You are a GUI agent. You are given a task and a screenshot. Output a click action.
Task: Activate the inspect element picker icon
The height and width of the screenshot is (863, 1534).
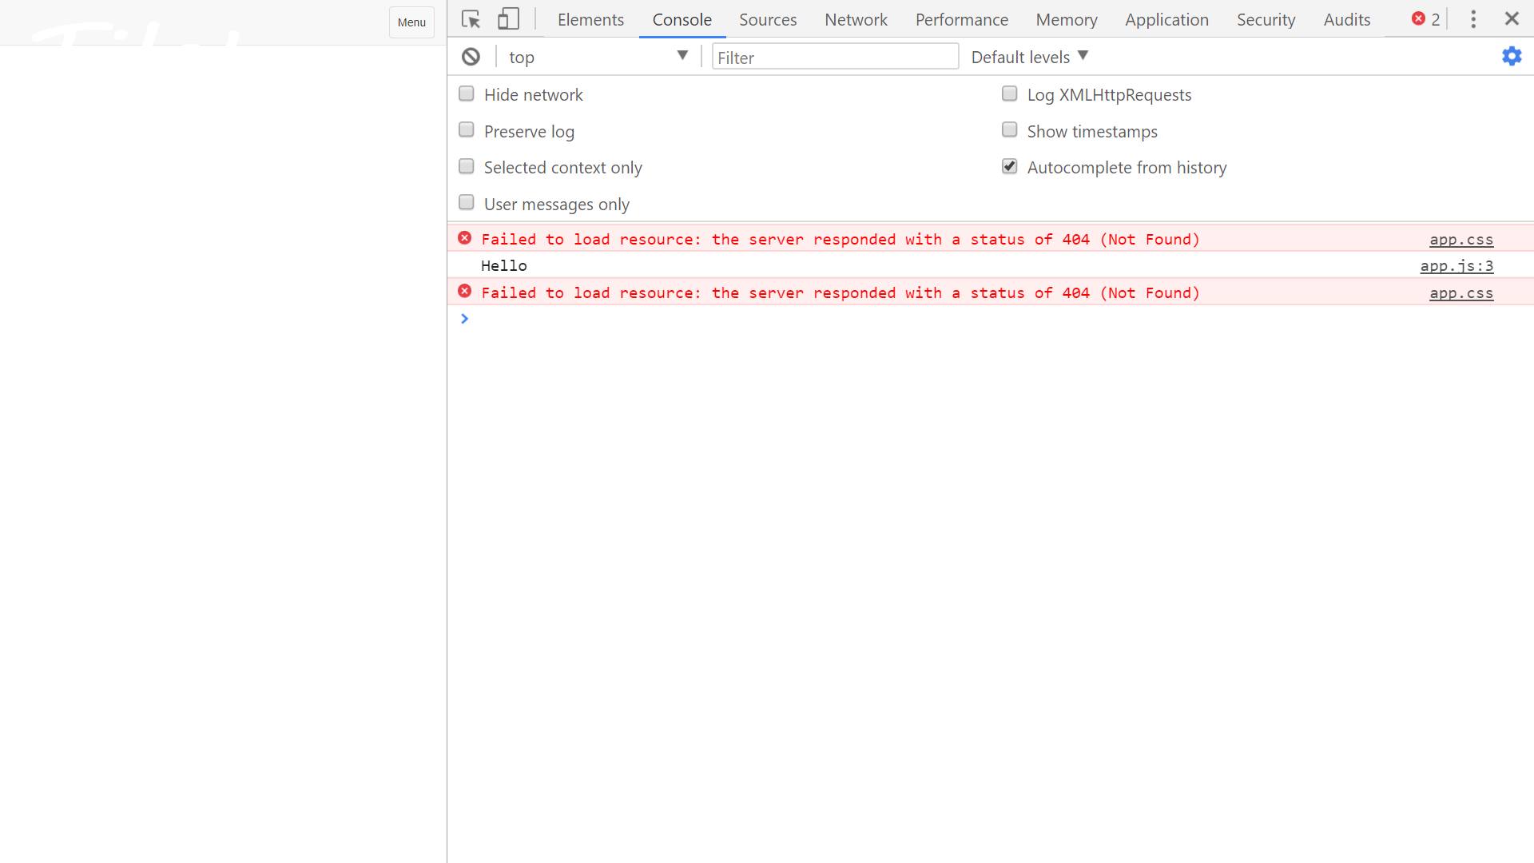471,19
